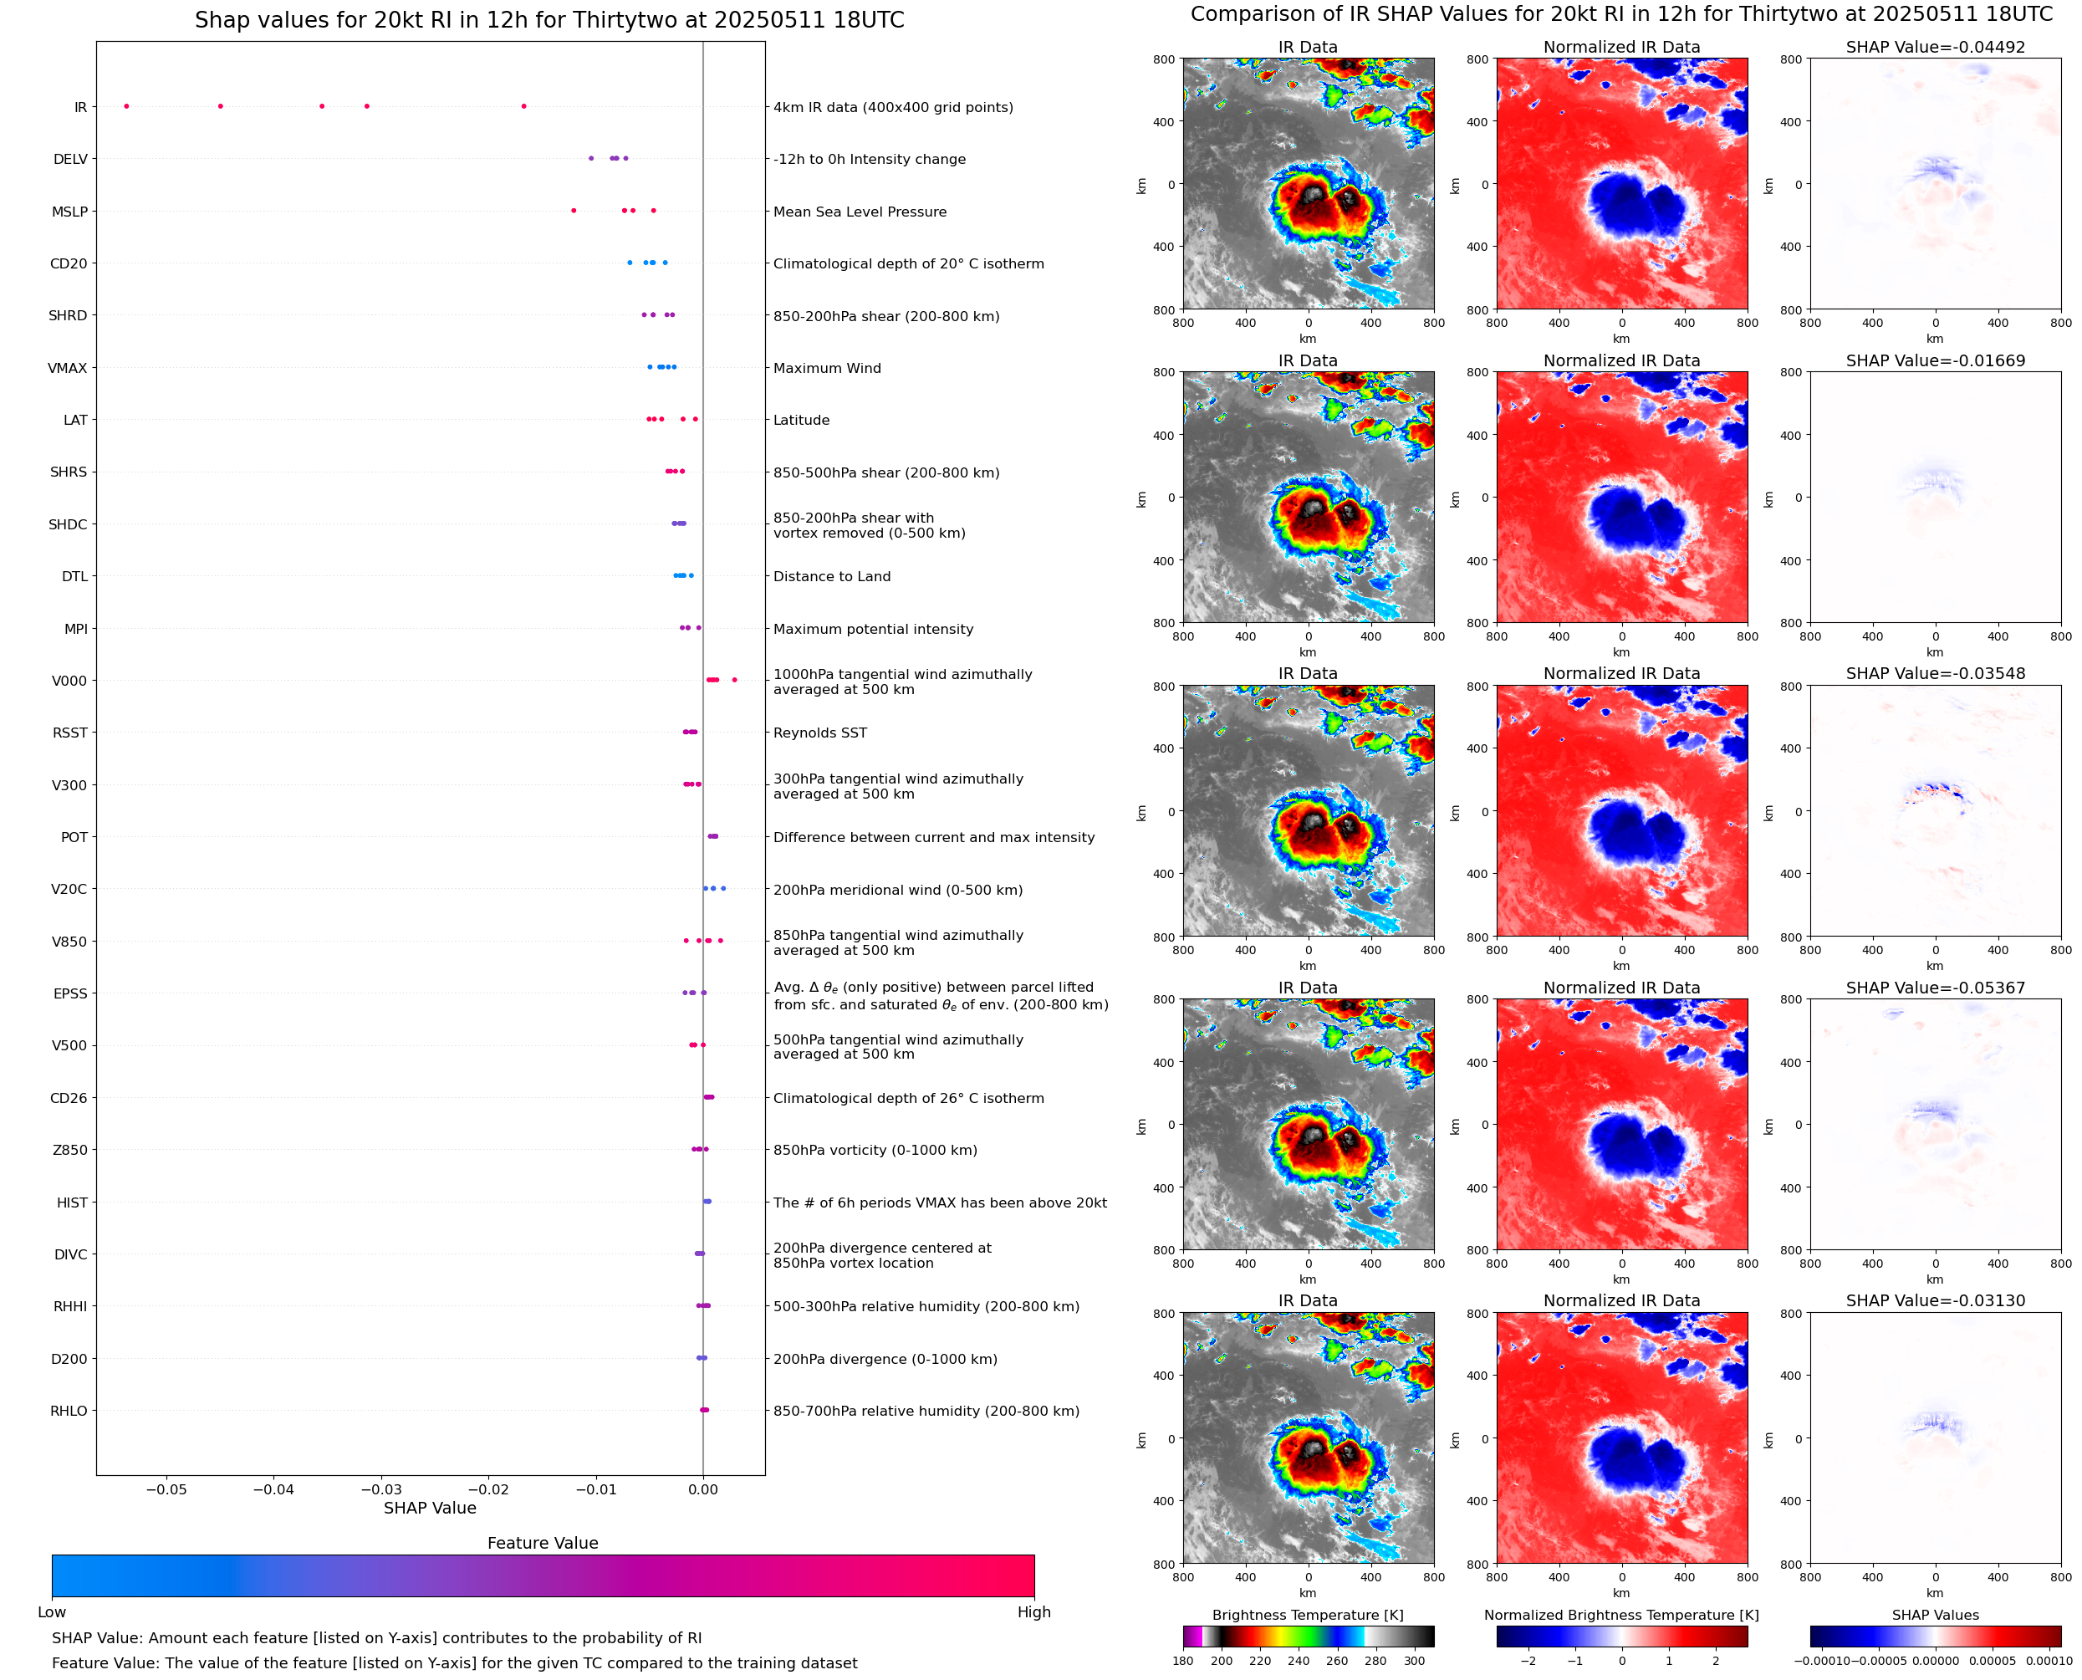This screenshot has height=1680, width=2082.
Task: Click the top IR Data satellite image
Action: (x=1308, y=184)
